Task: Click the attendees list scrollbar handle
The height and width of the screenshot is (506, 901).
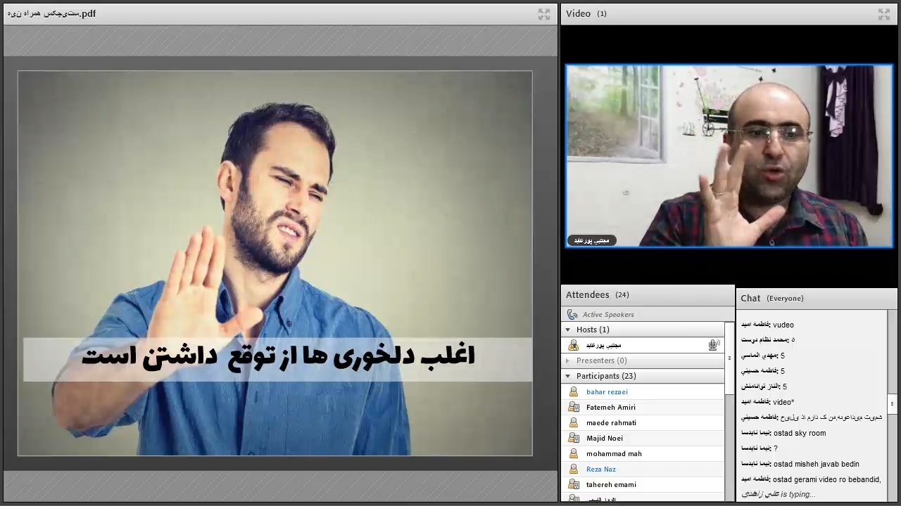Action: click(x=729, y=358)
